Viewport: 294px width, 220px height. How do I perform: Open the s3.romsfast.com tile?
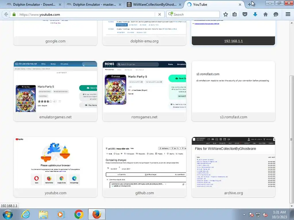[233, 91]
